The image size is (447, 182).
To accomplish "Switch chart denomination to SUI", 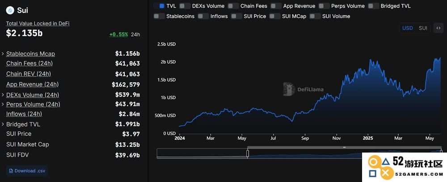I will (423, 28).
